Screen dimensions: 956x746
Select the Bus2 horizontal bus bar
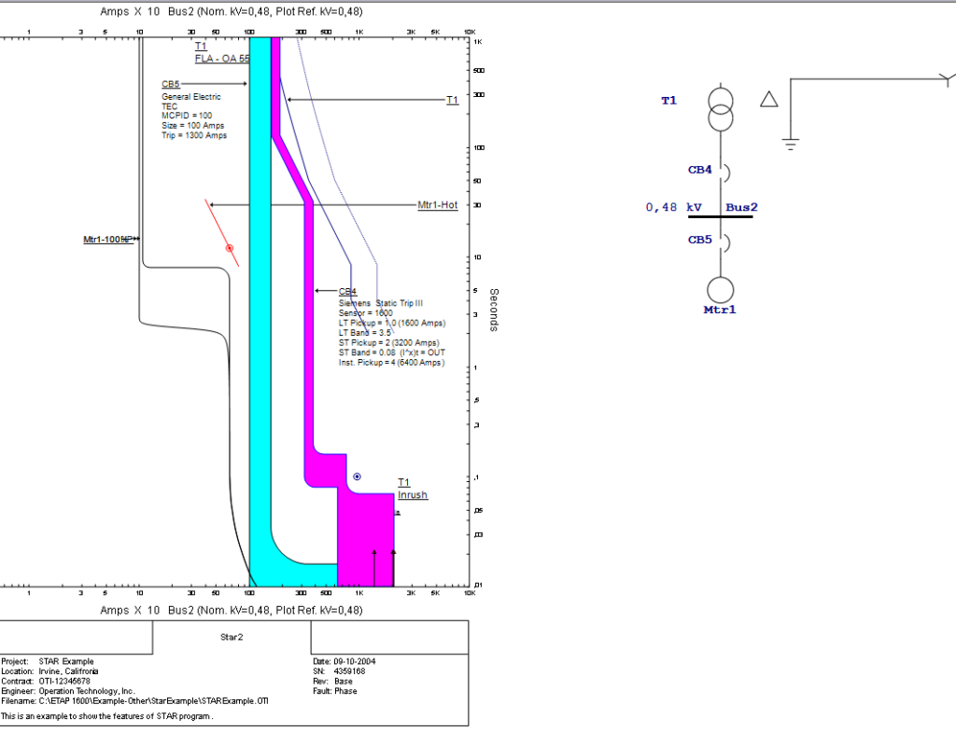click(x=720, y=216)
